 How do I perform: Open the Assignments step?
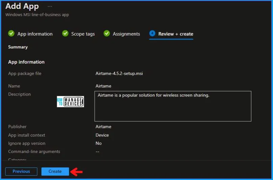coord(126,34)
